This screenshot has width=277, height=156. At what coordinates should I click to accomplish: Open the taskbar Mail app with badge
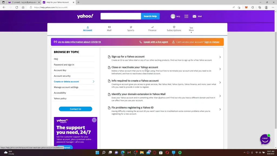pyautogui.click(x=148, y=152)
